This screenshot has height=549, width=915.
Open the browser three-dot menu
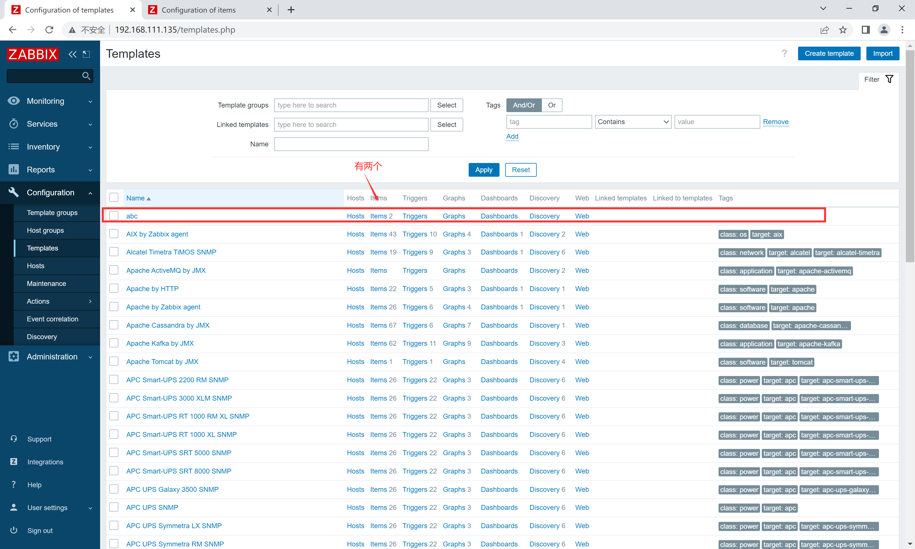tap(902, 30)
